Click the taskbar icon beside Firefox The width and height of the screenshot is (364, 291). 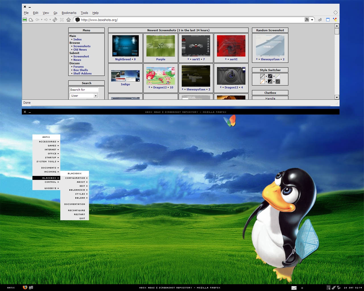coord(31,288)
